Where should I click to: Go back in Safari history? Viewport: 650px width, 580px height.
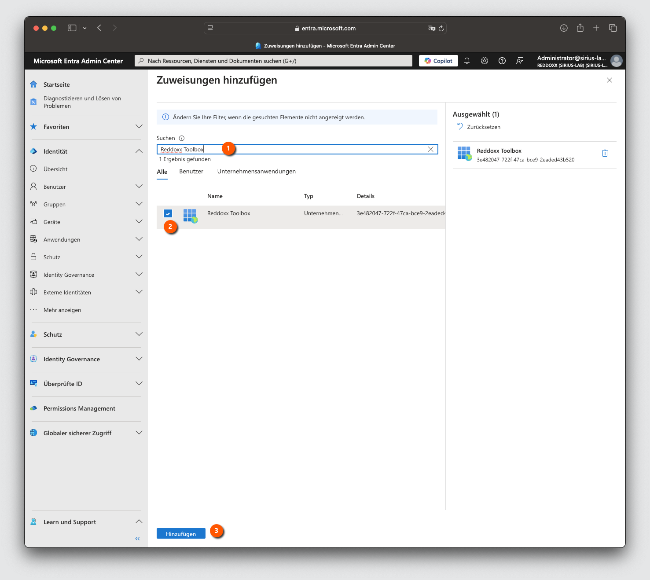pyautogui.click(x=99, y=28)
